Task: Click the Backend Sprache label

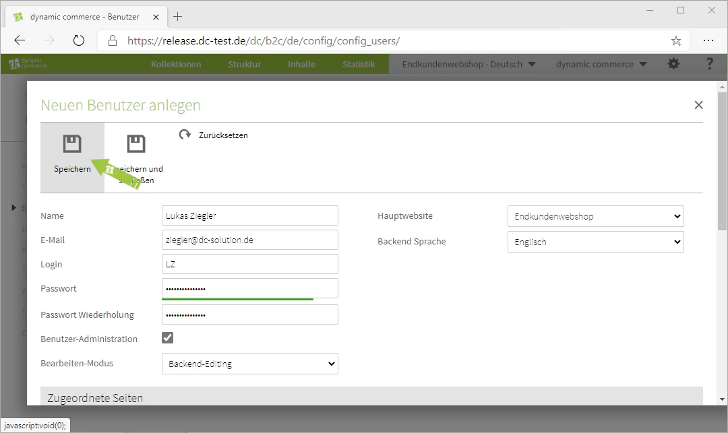Action: point(411,242)
